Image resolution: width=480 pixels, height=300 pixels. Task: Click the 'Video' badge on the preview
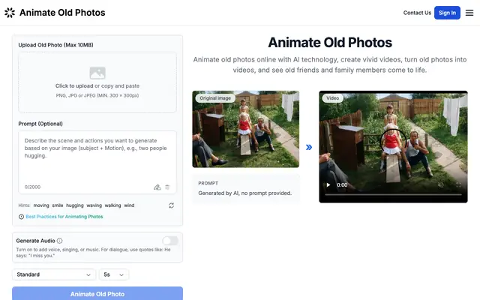[332, 98]
